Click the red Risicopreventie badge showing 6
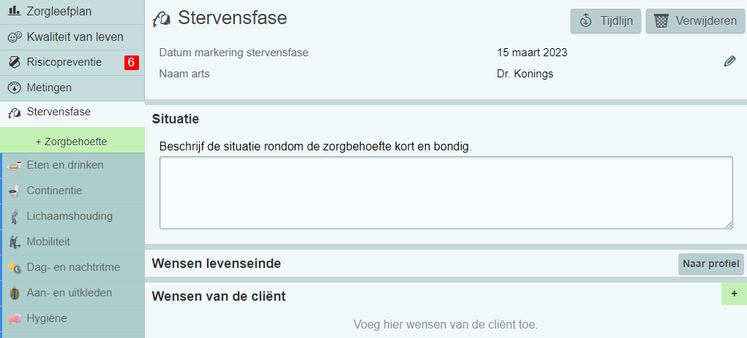Screen dimensions: 747x338 pos(131,62)
